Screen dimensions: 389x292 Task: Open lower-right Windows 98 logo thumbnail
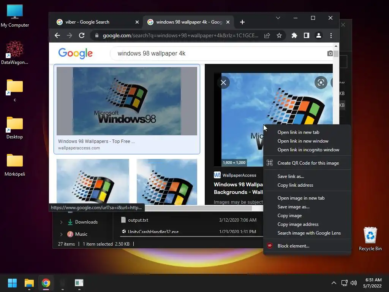(167, 182)
